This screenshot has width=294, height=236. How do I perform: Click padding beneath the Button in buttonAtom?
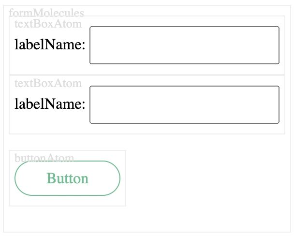click(67, 201)
